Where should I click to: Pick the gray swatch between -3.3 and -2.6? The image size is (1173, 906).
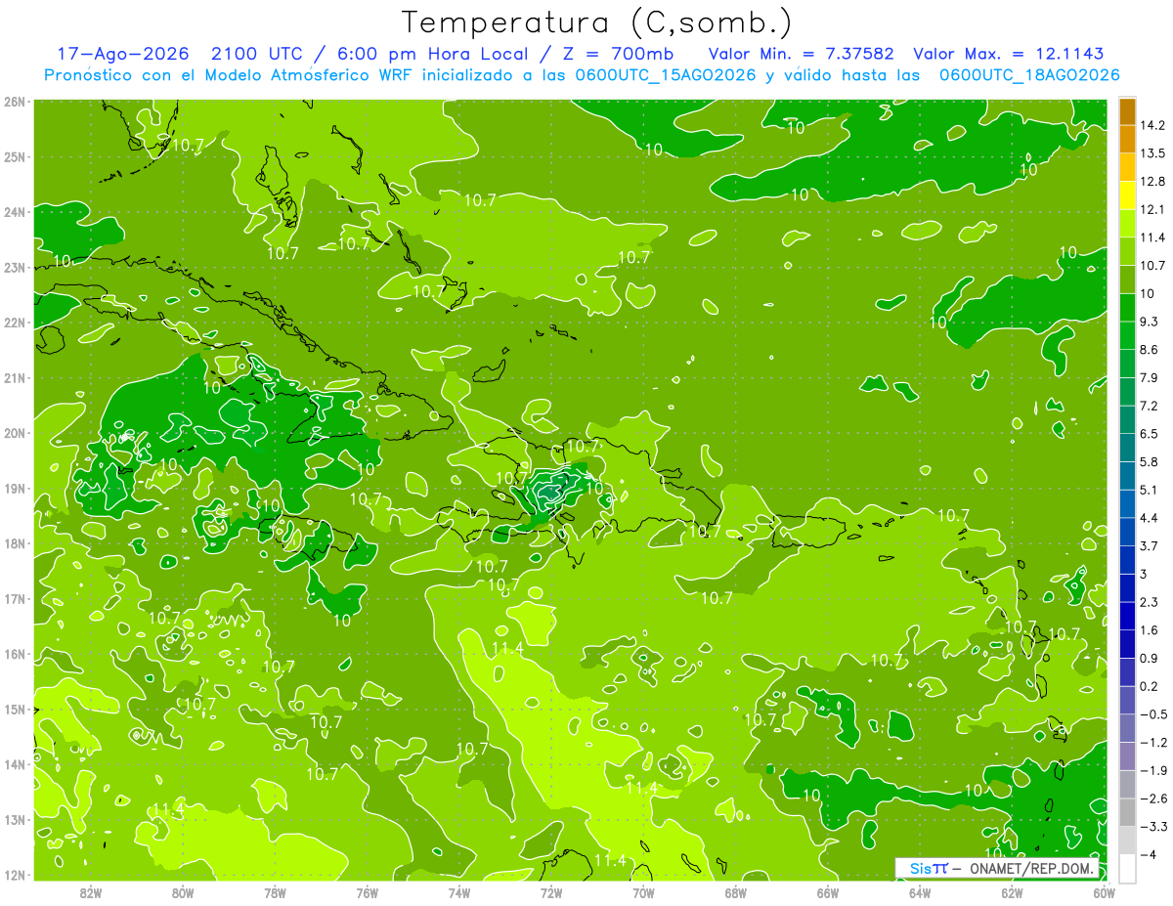(x=1127, y=811)
